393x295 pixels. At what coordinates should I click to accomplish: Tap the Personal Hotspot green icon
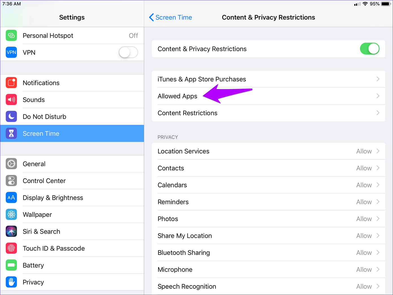11,36
